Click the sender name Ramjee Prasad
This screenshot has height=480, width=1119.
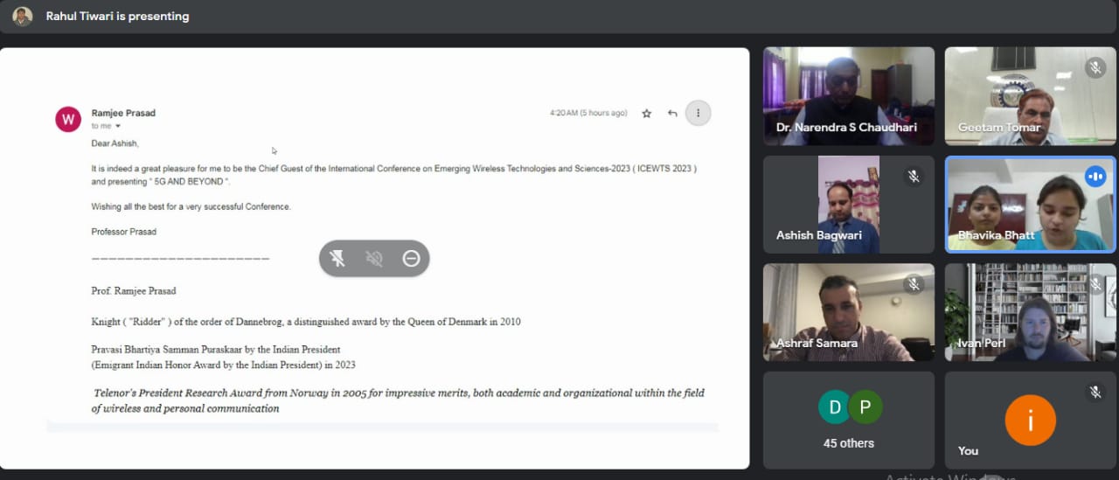coord(123,113)
